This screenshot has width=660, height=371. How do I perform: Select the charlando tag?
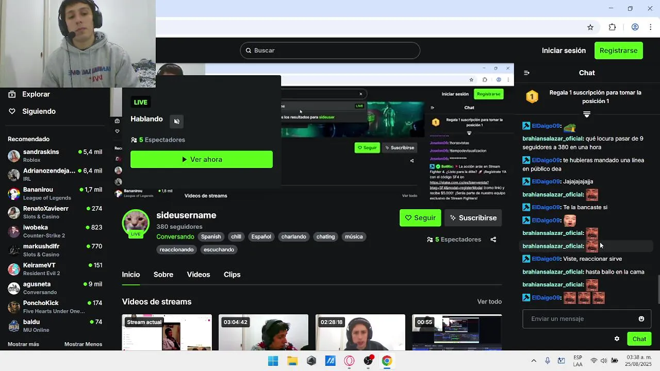pos(294,237)
